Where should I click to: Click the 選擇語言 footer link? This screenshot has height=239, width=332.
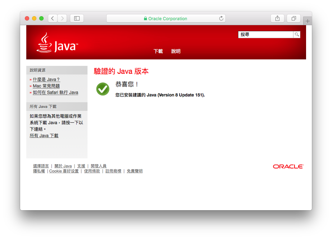point(41,166)
